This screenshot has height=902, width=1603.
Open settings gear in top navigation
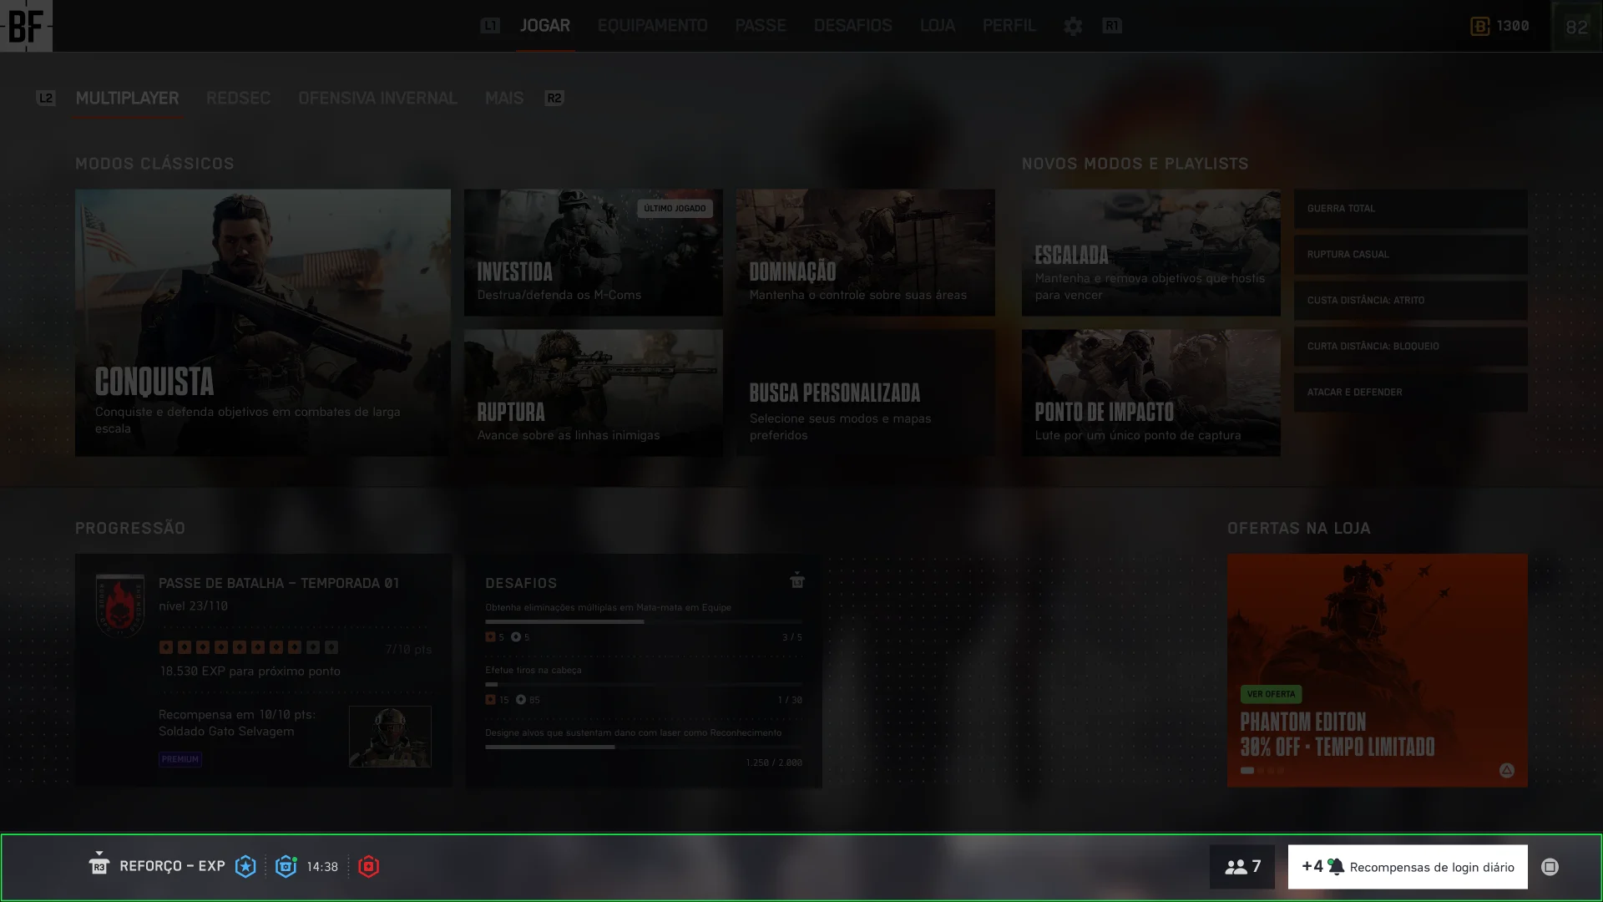(1073, 27)
